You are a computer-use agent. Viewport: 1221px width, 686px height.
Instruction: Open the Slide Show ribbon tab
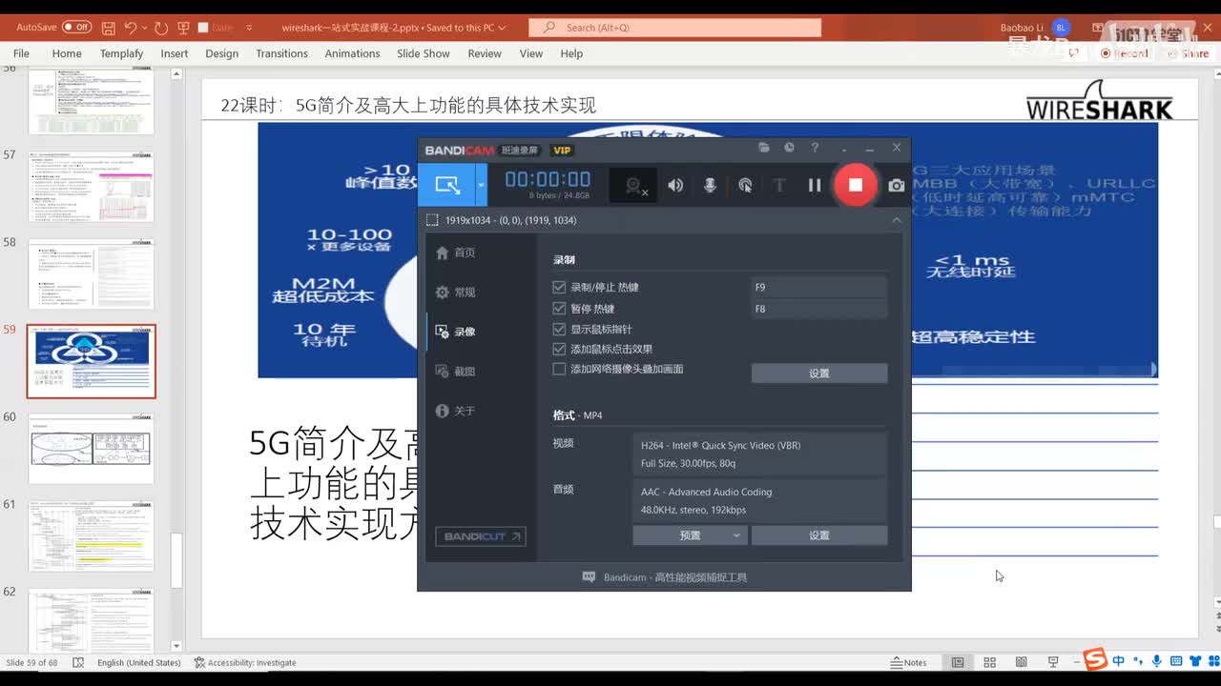click(x=424, y=53)
